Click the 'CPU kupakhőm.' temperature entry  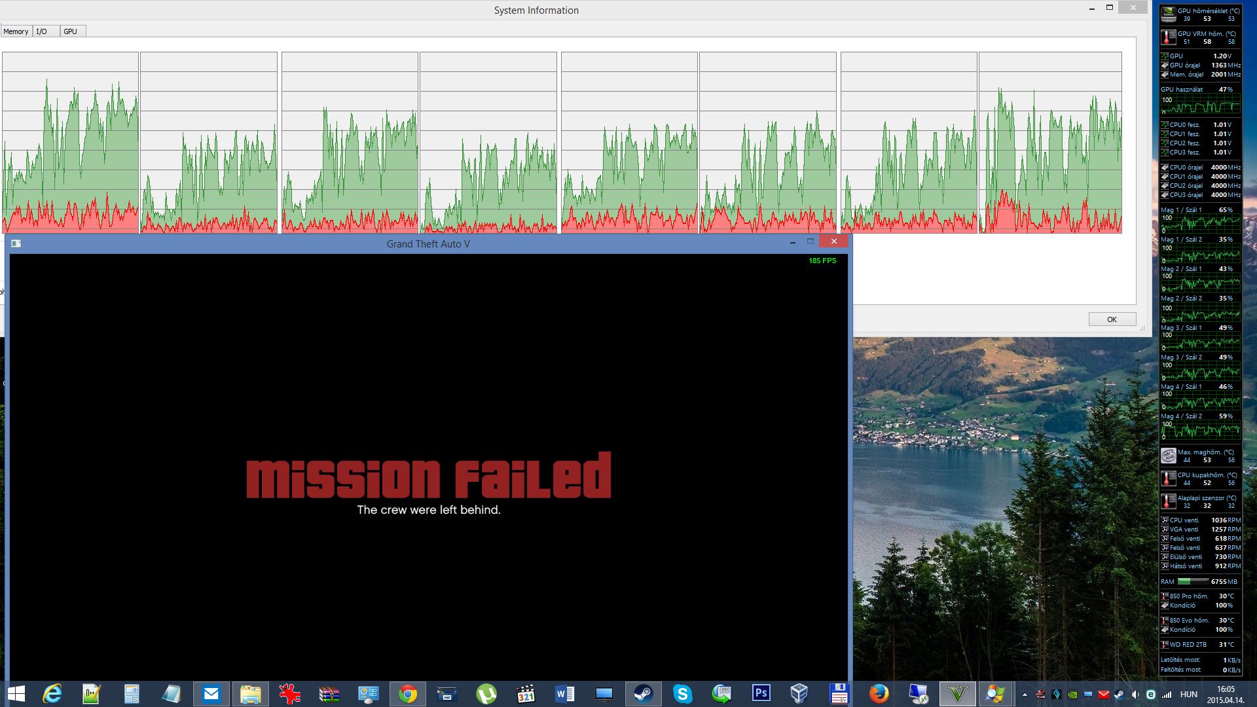pos(1201,479)
